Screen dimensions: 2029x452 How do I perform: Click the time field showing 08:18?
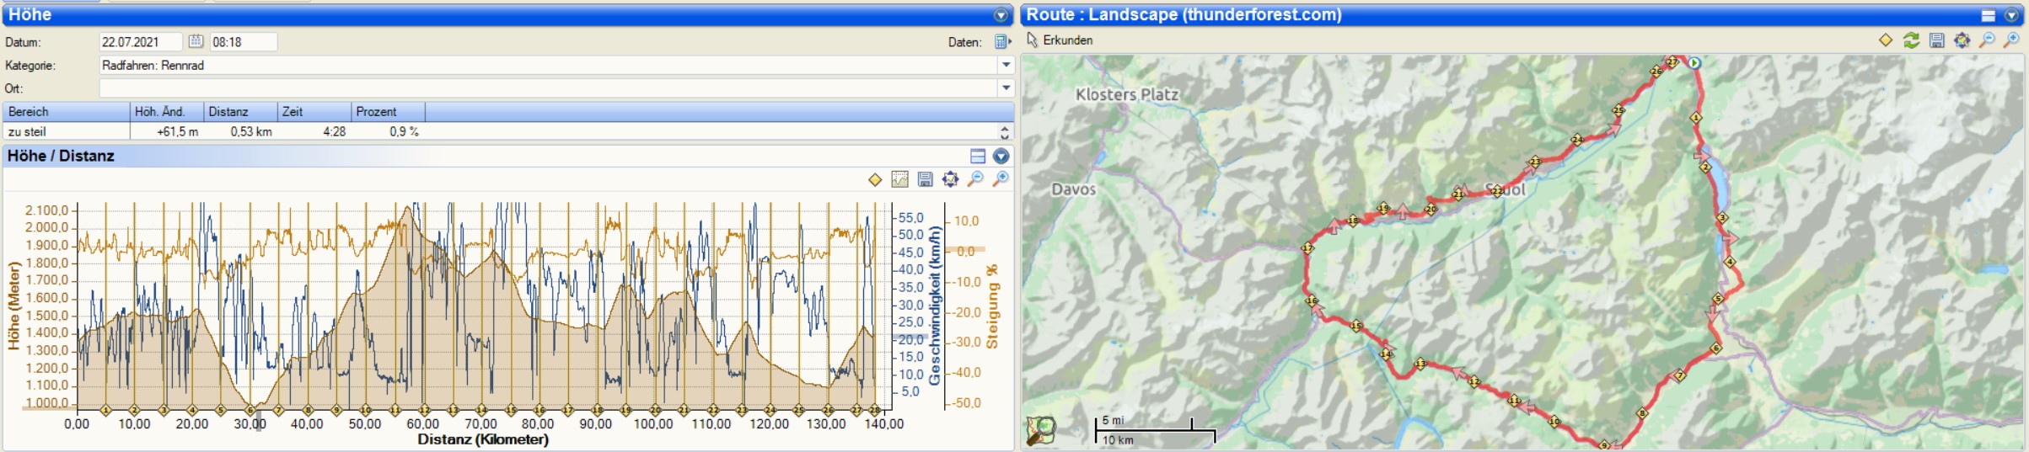click(243, 41)
